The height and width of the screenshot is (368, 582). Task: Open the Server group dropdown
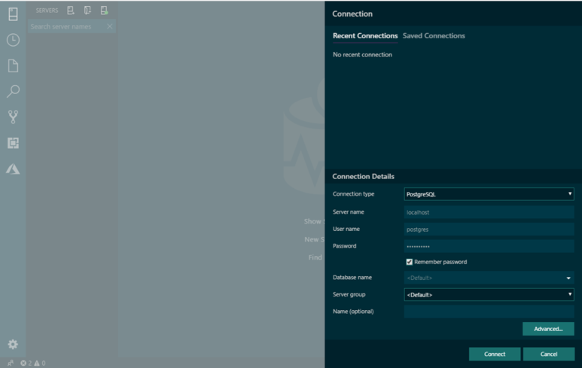click(x=489, y=294)
